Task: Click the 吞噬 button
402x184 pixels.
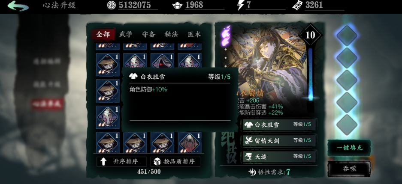Action: click(x=349, y=169)
